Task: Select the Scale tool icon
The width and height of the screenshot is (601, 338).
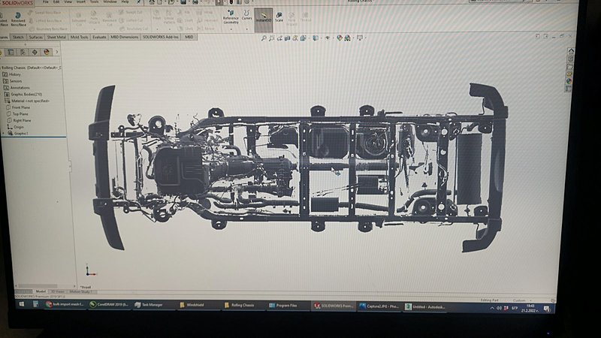Action: tap(279, 17)
